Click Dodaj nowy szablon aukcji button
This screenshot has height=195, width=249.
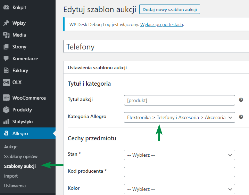tap(169, 9)
